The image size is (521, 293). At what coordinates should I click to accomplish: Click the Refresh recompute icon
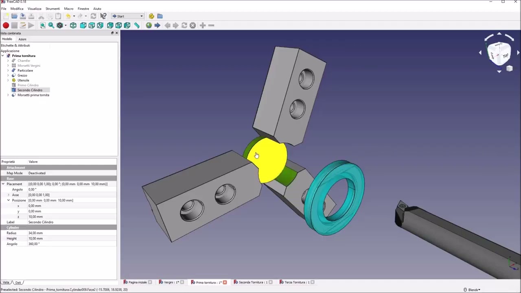point(93,16)
